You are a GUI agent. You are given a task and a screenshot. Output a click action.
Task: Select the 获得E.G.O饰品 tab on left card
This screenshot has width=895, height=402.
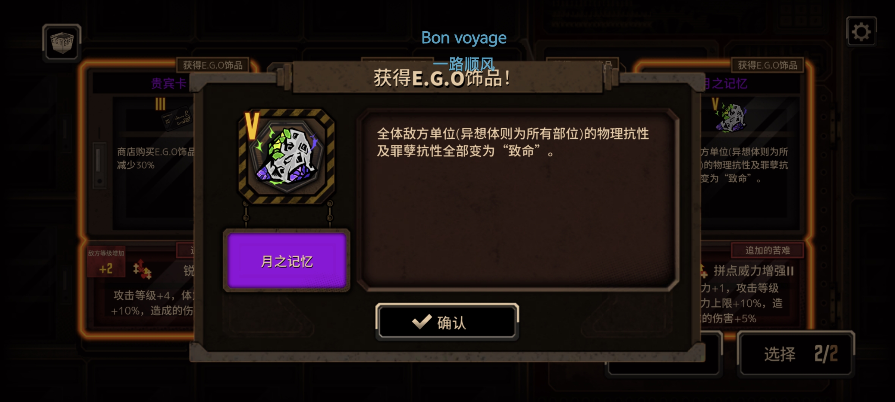[x=213, y=65]
